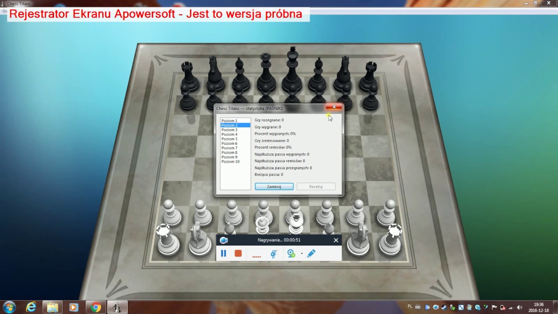Click the 'Gry rozegrane: 0' statistic
Viewport: 558px width, 314px height.
pyautogui.click(x=269, y=120)
